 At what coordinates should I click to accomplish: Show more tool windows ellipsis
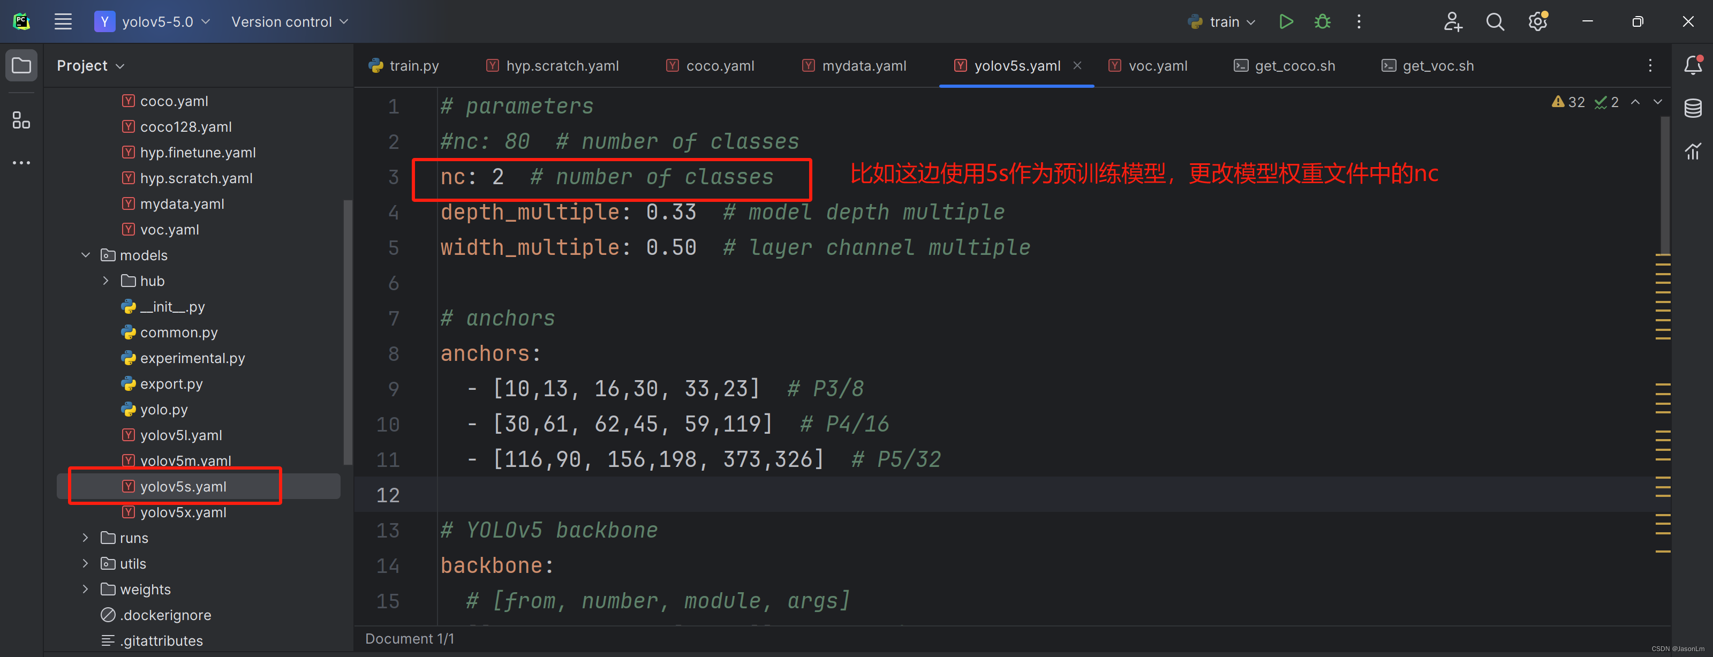pyautogui.click(x=21, y=162)
